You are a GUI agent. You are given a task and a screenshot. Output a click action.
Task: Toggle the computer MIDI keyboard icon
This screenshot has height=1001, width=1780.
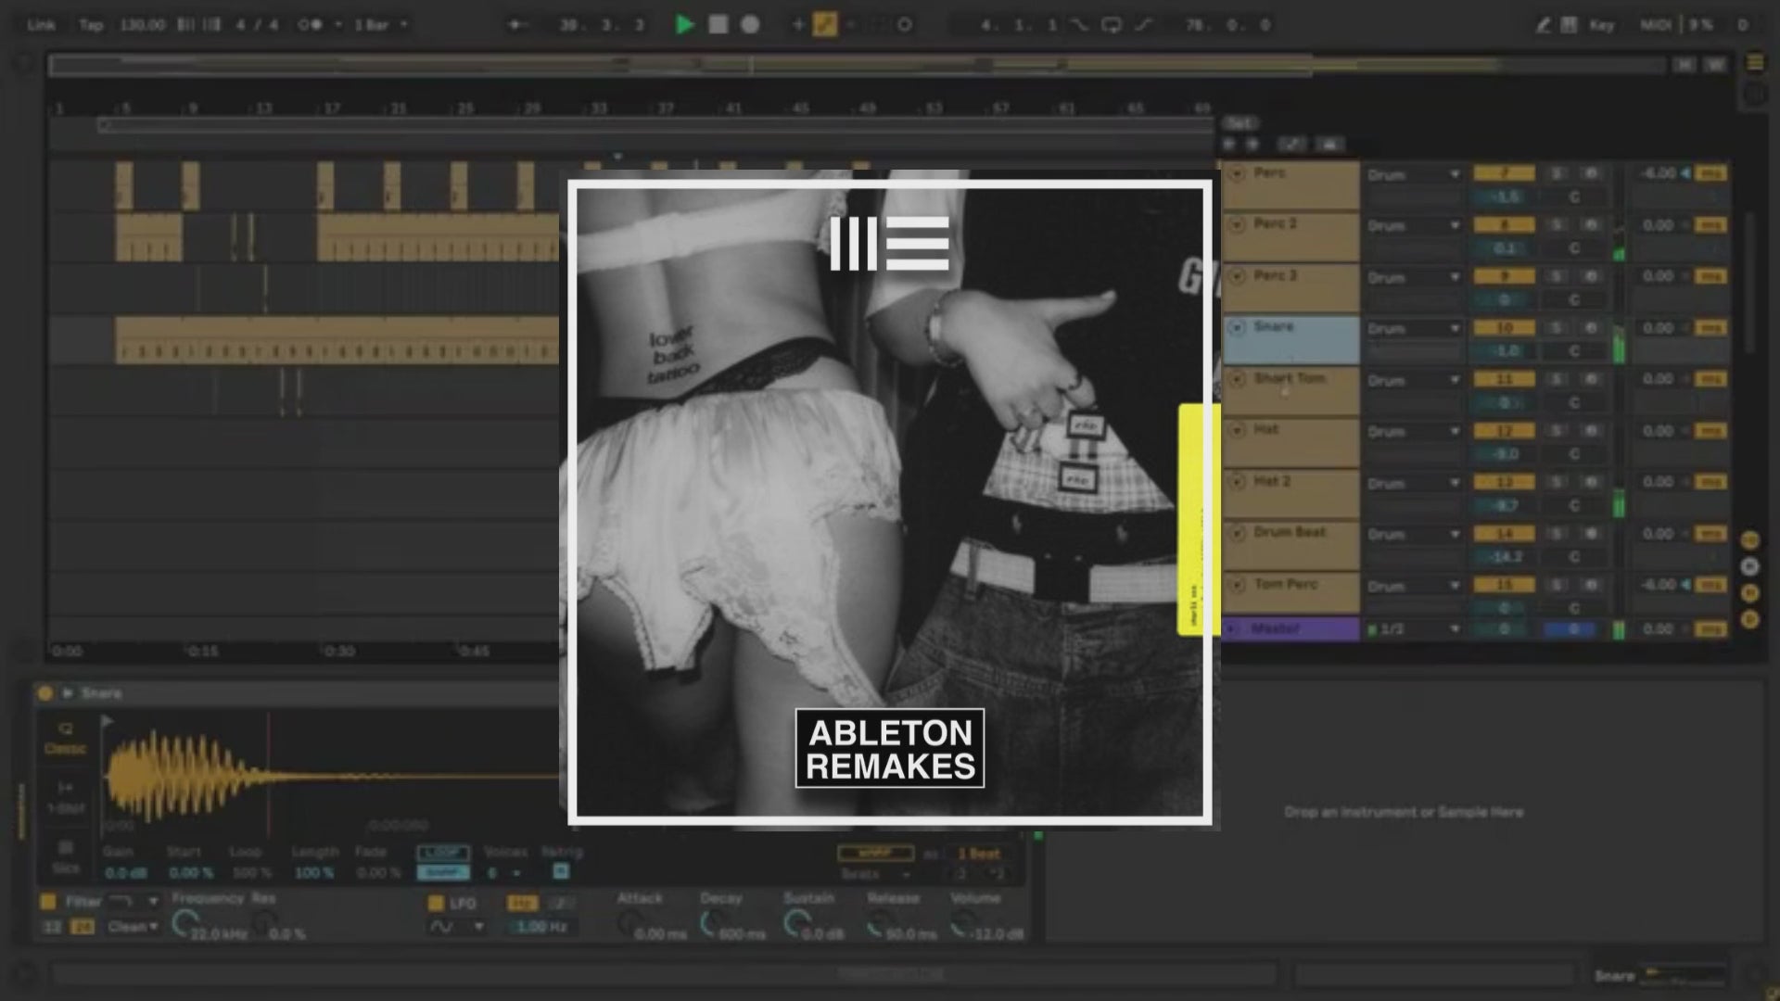click(x=1569, y=25)
